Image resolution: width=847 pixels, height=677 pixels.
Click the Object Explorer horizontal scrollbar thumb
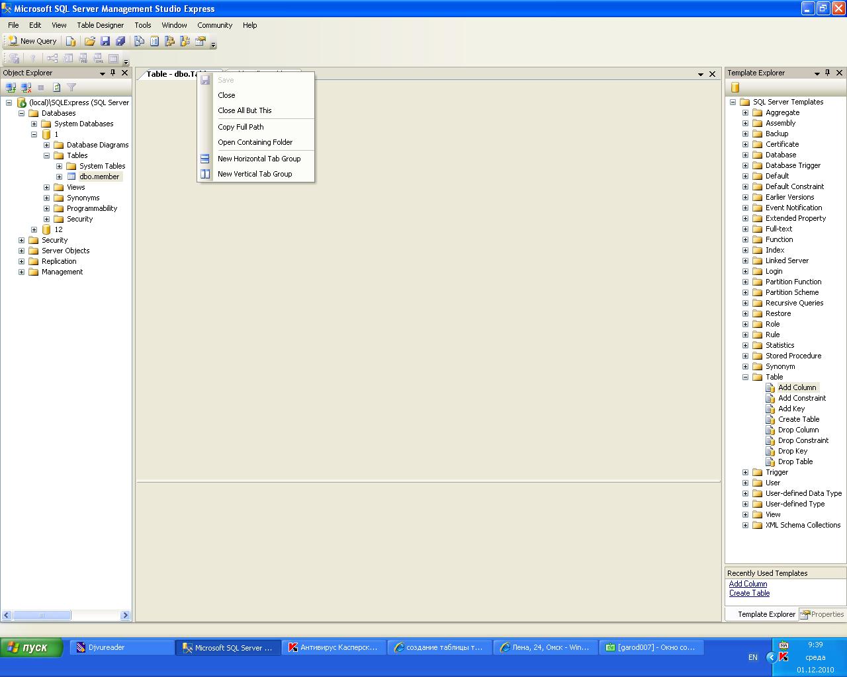(x=42, y=616)
